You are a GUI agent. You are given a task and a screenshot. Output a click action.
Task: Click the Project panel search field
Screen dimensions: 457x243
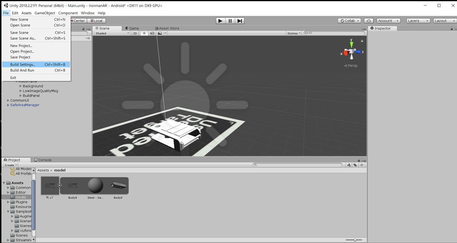coord(297,165)
